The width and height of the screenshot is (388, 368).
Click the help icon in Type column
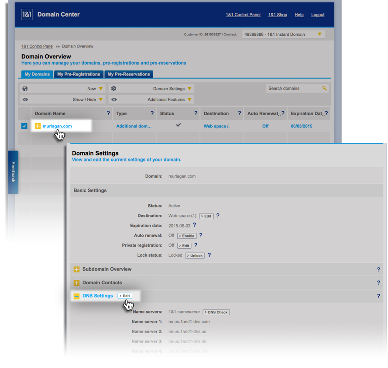152,113
